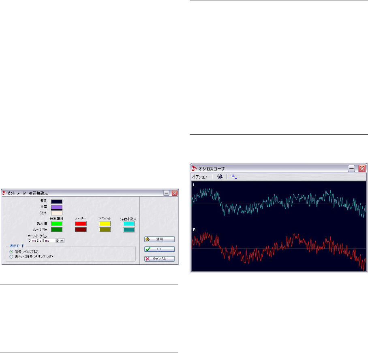Screen dimensions: 368x353
Task: Open the オプション menu in the oscilloscope window
Action: click(200, 177)
